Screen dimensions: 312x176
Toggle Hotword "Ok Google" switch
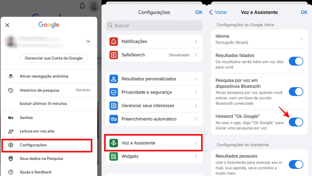pos(296,122)
